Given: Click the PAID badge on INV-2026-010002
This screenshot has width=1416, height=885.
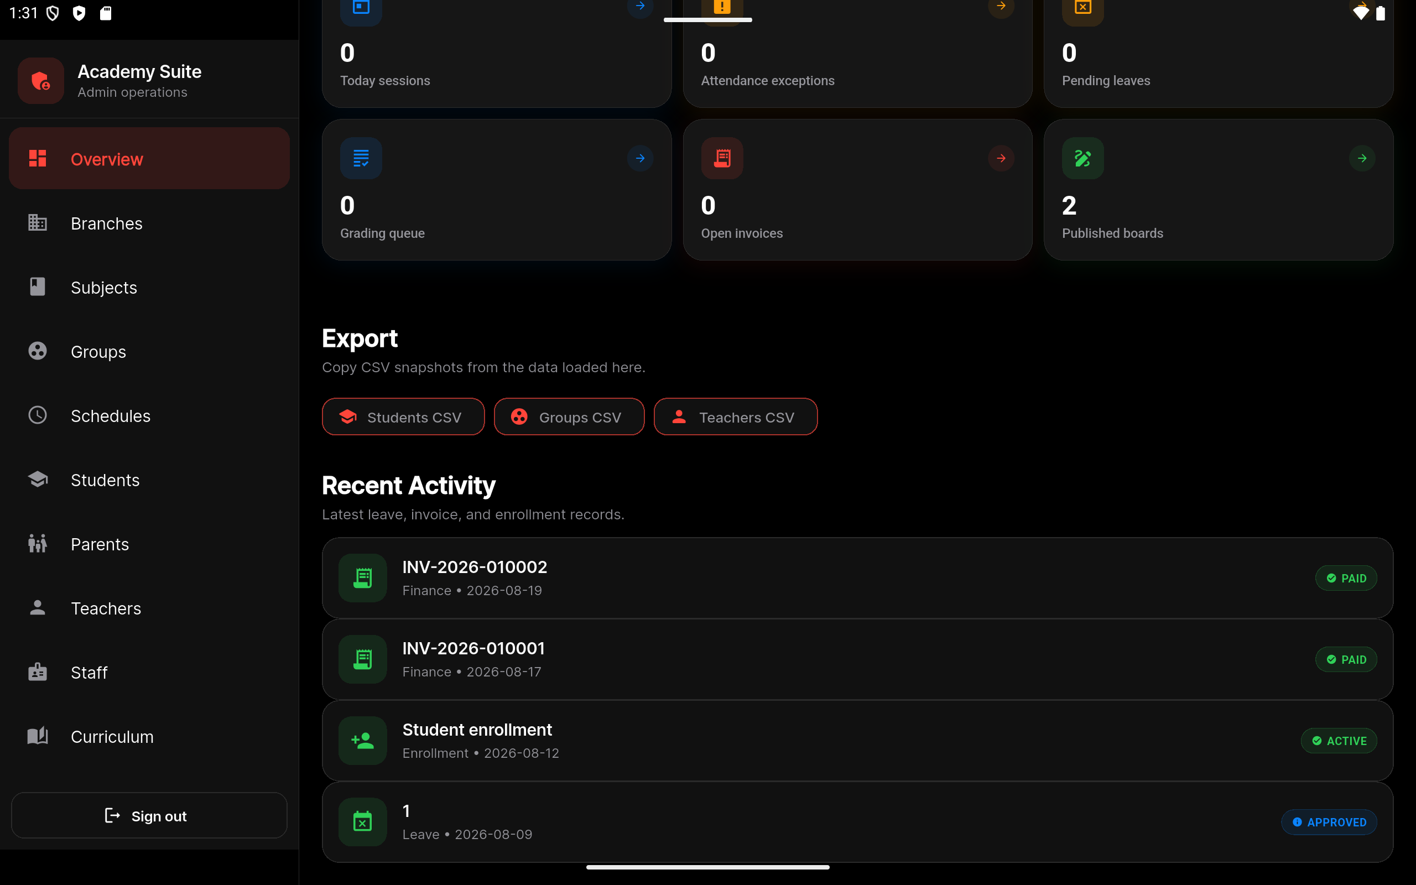Looking at the screenshot, I should click(1346, 577).
